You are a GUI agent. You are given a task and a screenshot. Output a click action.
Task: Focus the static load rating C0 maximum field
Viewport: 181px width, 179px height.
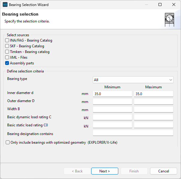click(153, 125)
